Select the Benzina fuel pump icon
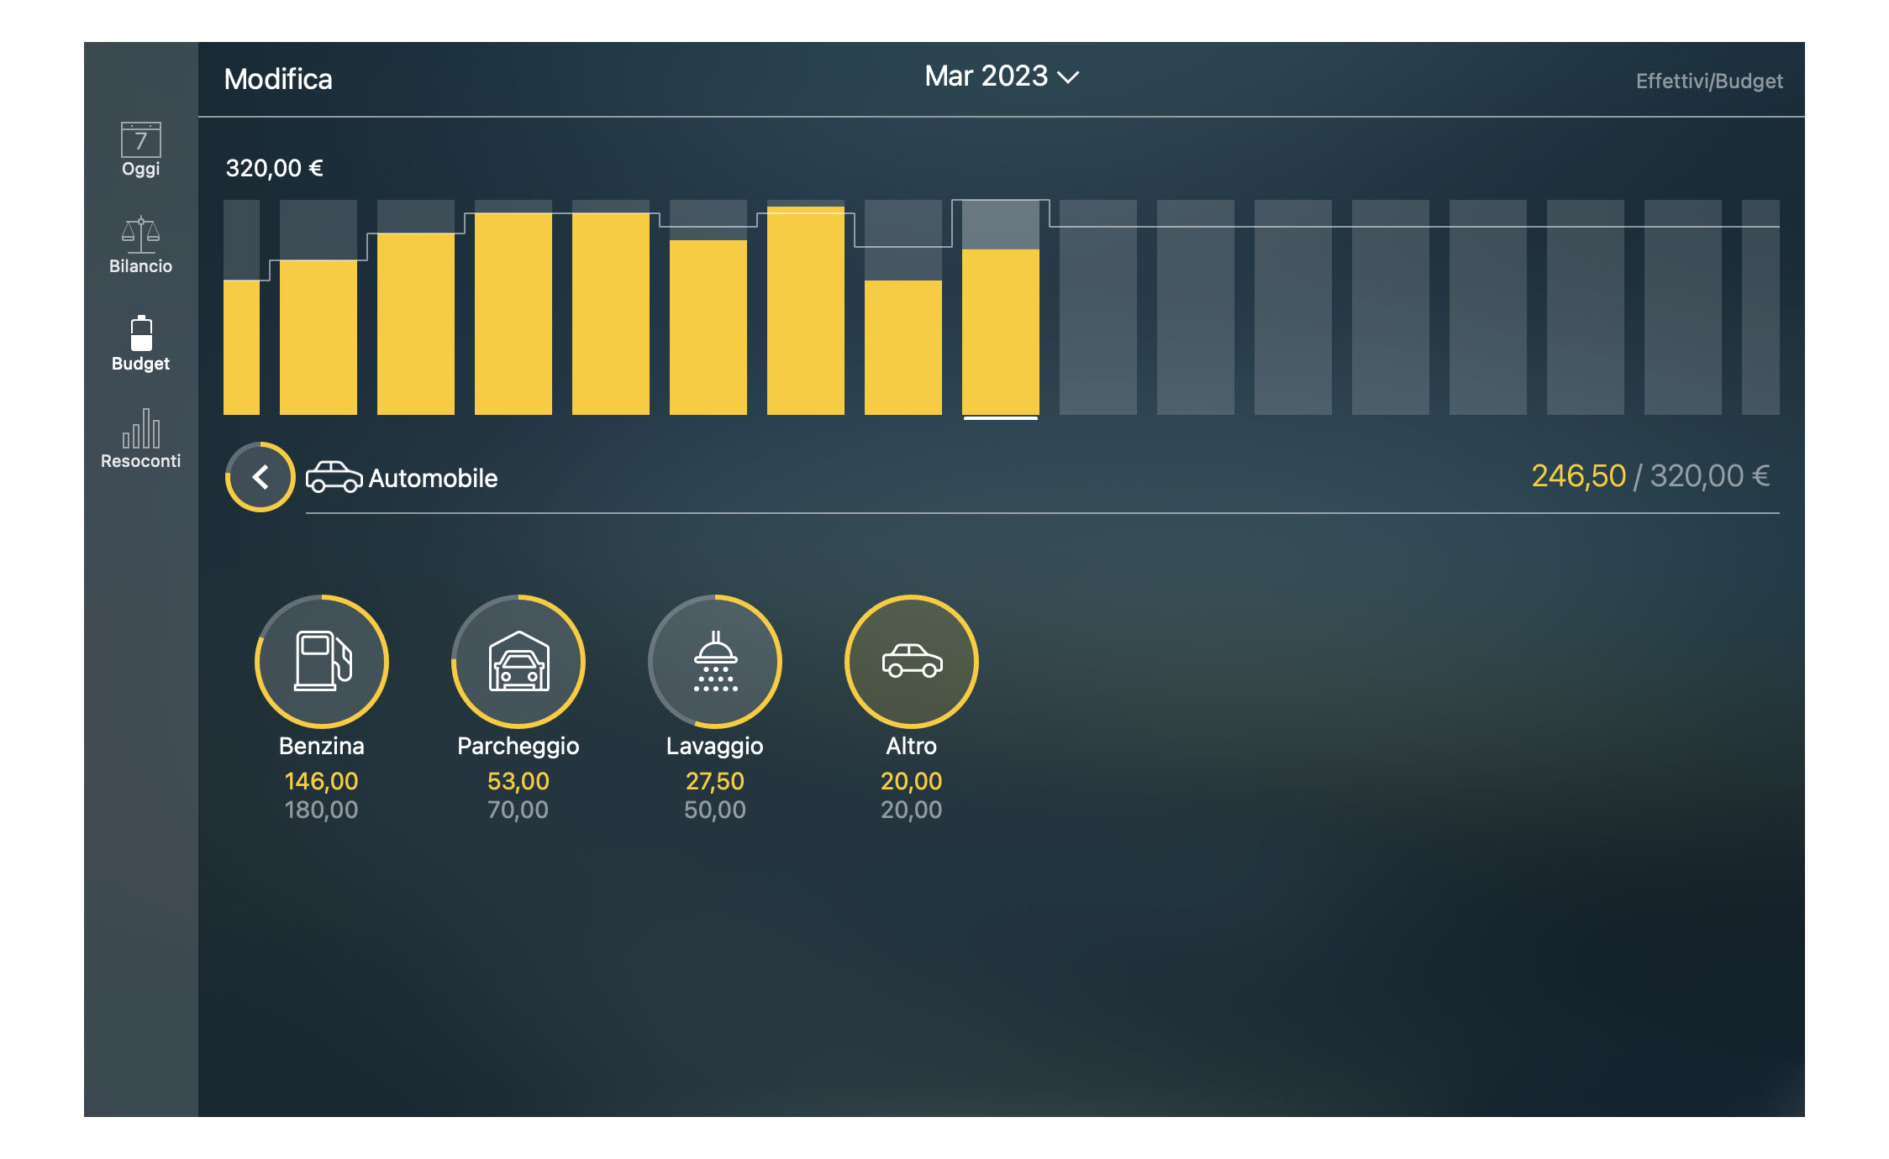This screenshot has width=1889, height=1159. 322,661
